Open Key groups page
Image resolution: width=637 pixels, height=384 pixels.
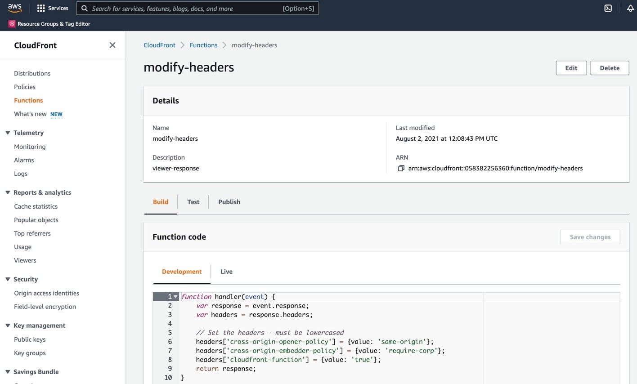tap(30, 353)
